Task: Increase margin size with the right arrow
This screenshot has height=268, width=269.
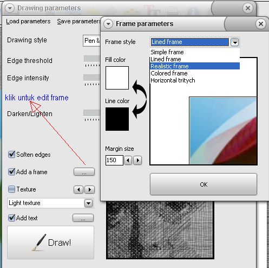Action: 137,160
